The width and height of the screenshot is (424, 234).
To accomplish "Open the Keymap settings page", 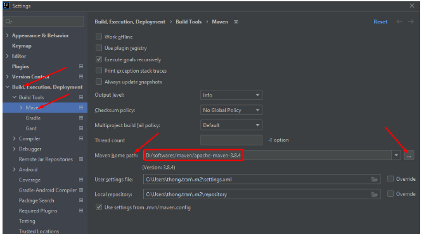I will point(22,46).
